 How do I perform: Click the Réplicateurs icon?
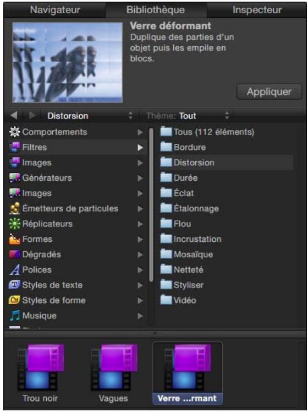point(14,224)
